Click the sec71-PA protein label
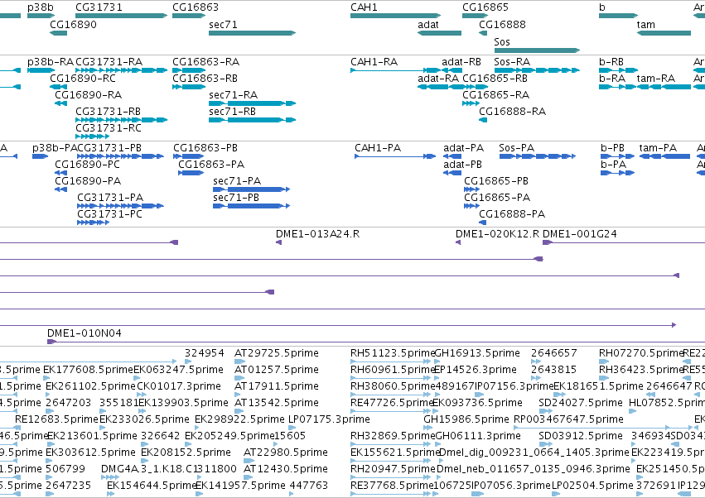 (237, 181)
